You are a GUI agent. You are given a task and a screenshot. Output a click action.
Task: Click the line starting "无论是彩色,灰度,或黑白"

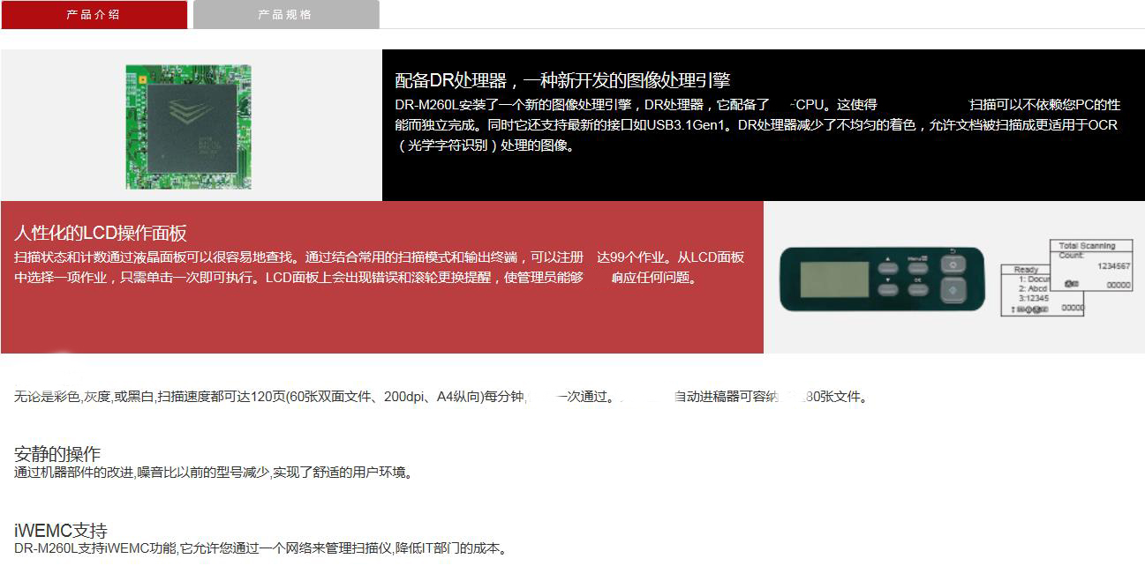pos(442,397)
